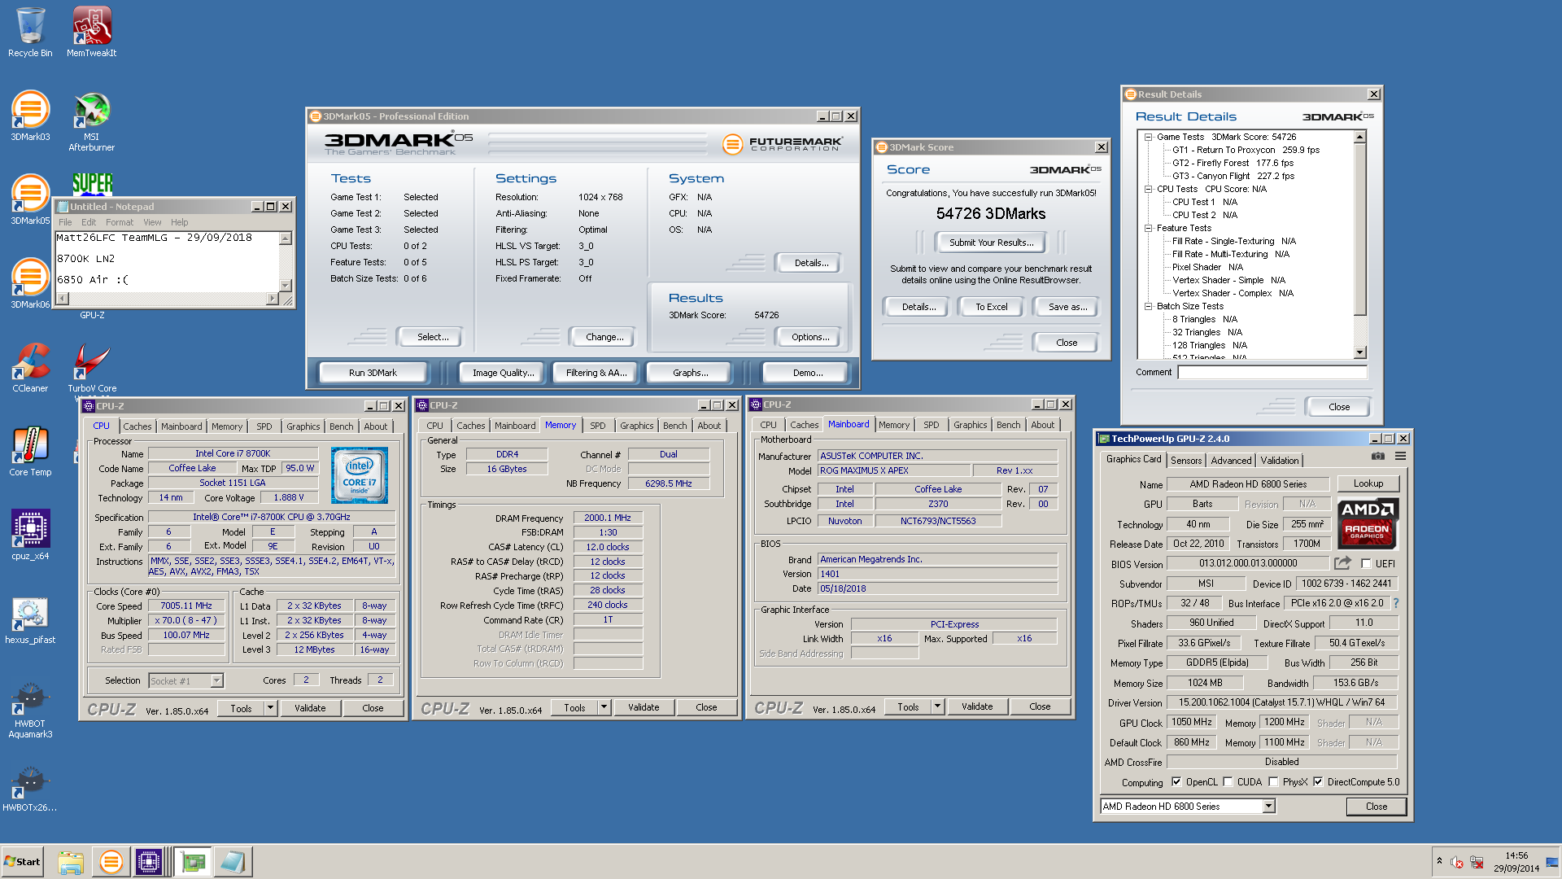Click the Bus Interface question mark icon
Viewport: 1562px width, 879px height.
1396,603
